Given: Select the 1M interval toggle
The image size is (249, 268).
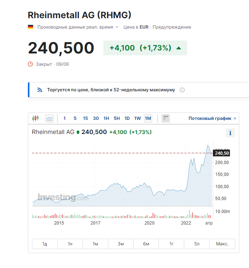Looking at the screenshot, I should 148,118.
